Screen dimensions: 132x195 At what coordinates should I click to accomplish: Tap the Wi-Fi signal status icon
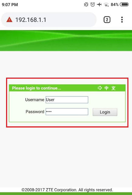[x=106, y=5]
